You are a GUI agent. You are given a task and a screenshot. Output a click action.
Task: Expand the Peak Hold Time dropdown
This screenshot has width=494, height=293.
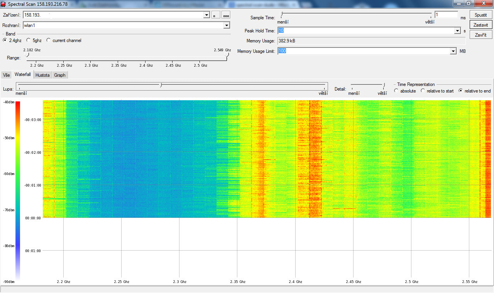(x=457, y=30)
